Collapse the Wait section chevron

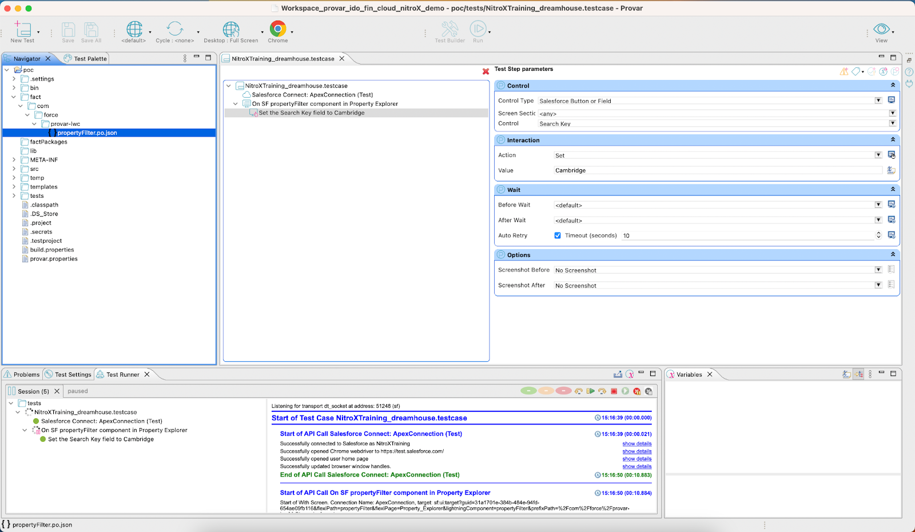893,189
